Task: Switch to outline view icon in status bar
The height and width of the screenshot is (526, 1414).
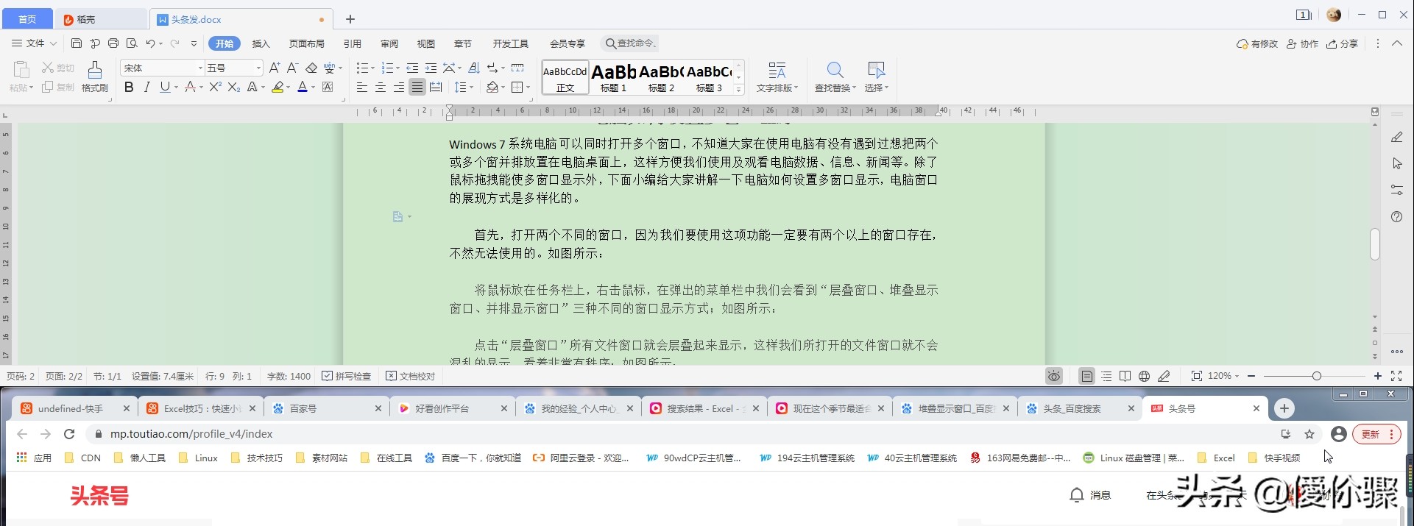Action: pos(1106,376)
